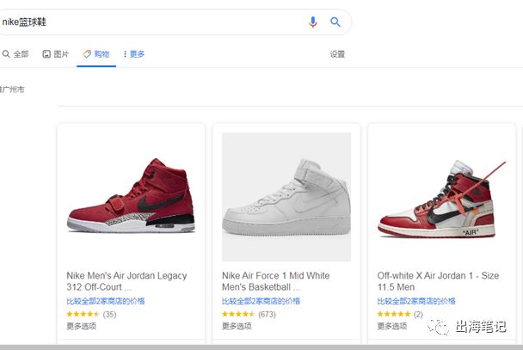
Task: Open Nike Men's Air Jordan Legacy 312 title
Action: (x=126, y=281)
